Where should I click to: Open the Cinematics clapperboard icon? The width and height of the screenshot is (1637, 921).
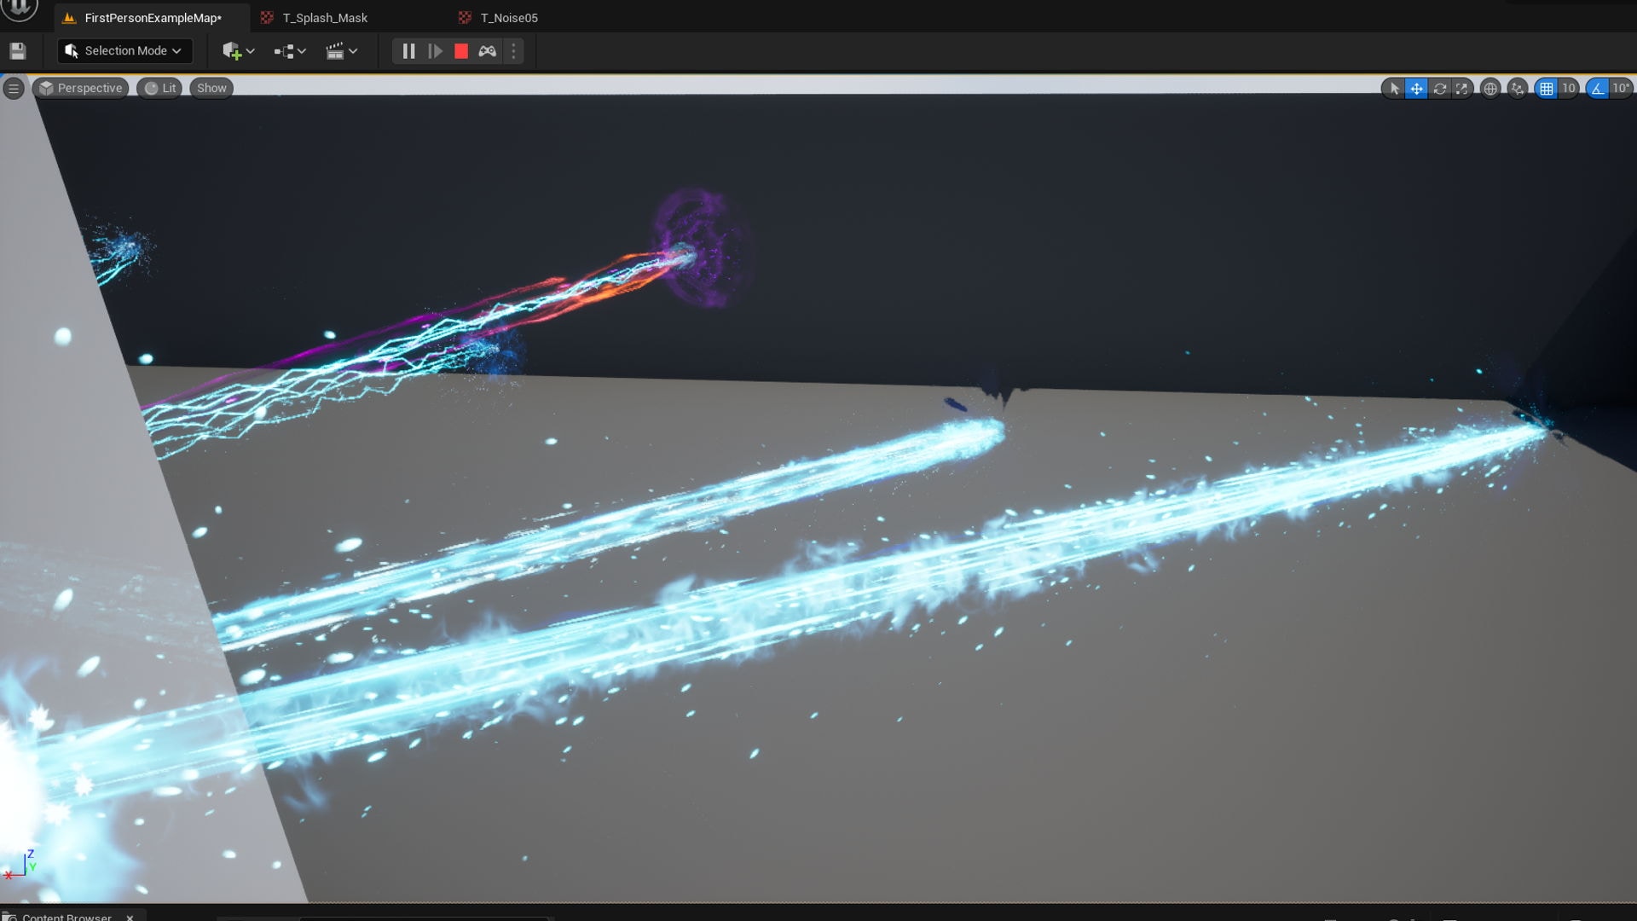pos(337,50)
